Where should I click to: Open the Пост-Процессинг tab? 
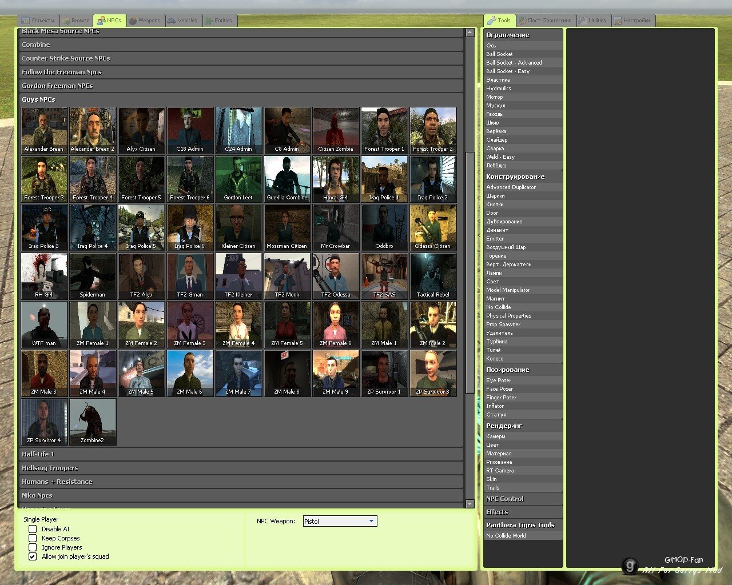point(545,21)
